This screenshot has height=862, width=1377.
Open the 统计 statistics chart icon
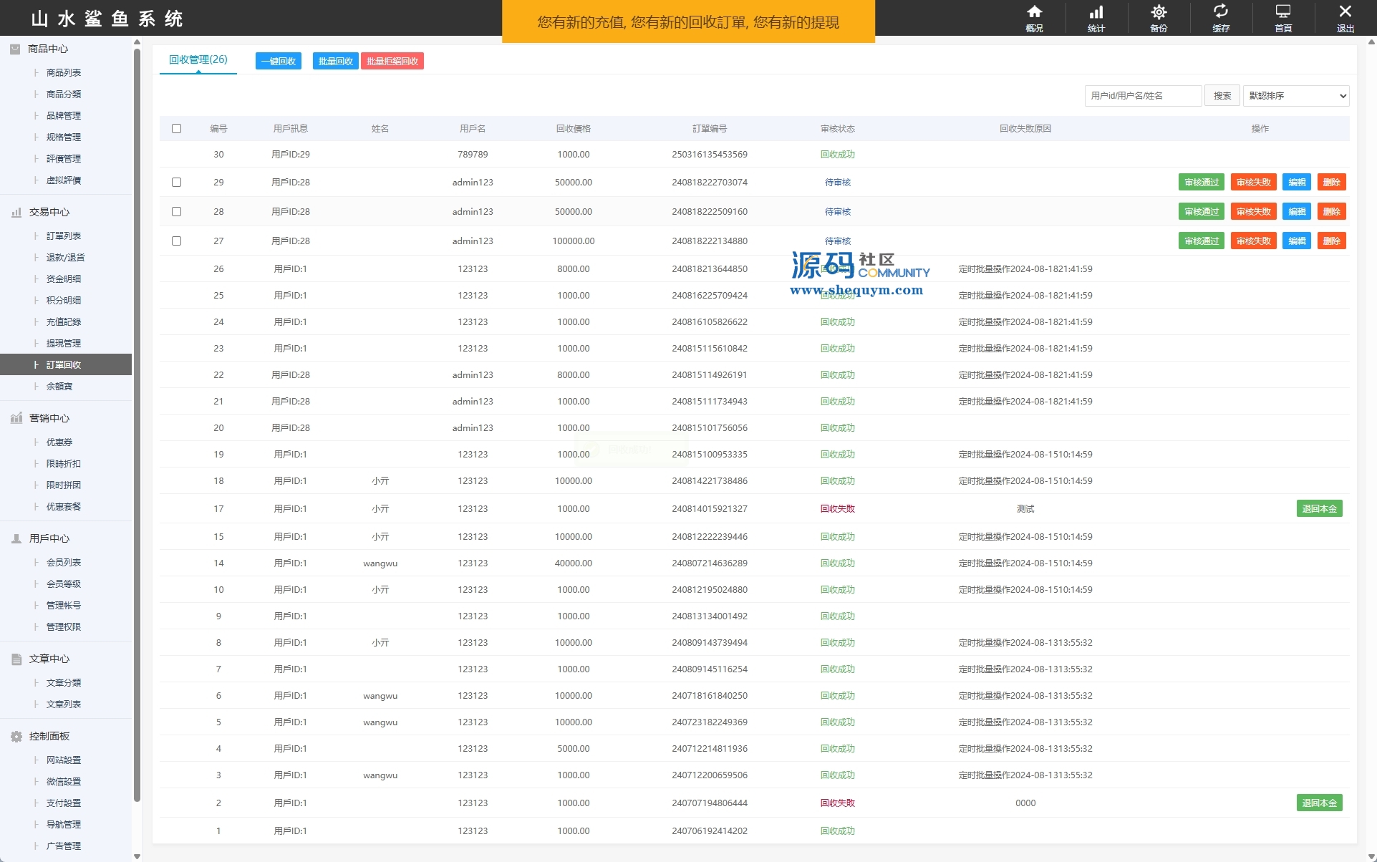(1096, 12)
